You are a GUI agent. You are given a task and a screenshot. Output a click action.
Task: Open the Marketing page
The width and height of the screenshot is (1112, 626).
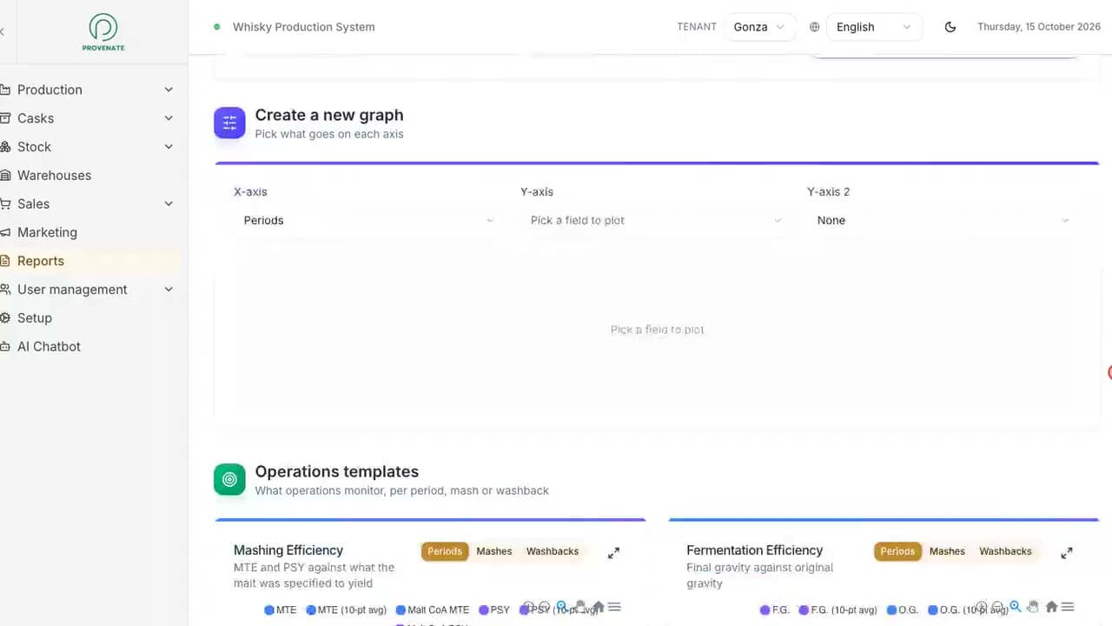pyautogui.click(x=47, y=233)
